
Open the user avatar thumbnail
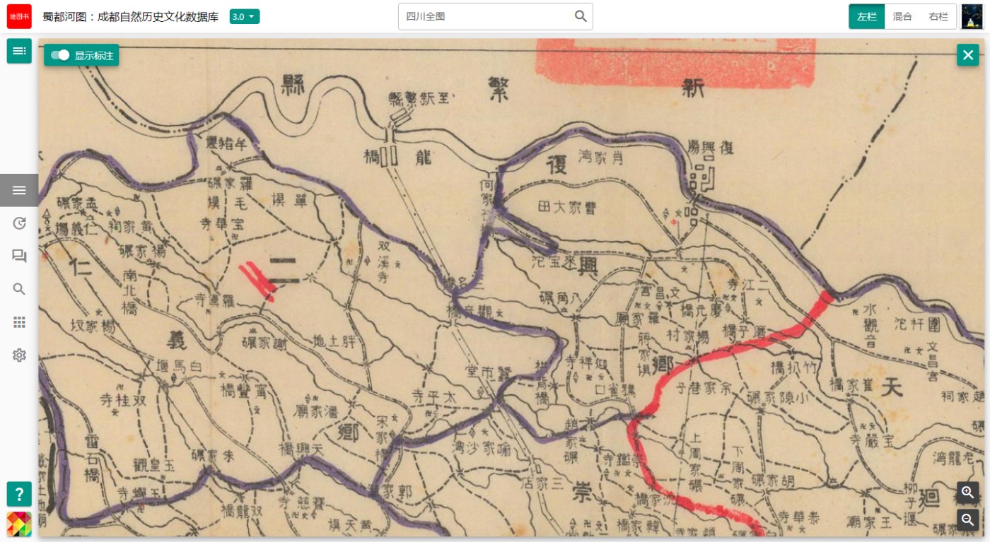click(x=972, y=16)
